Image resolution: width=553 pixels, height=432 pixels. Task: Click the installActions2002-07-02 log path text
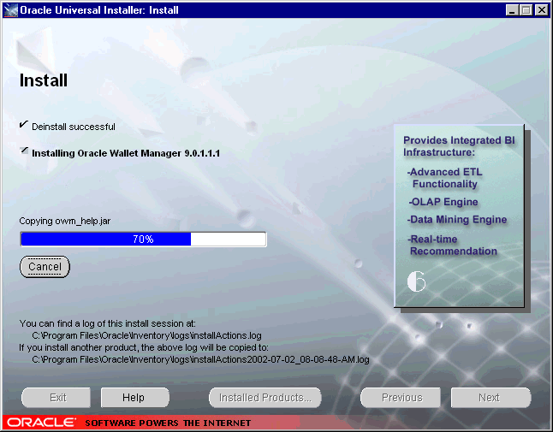200,359
